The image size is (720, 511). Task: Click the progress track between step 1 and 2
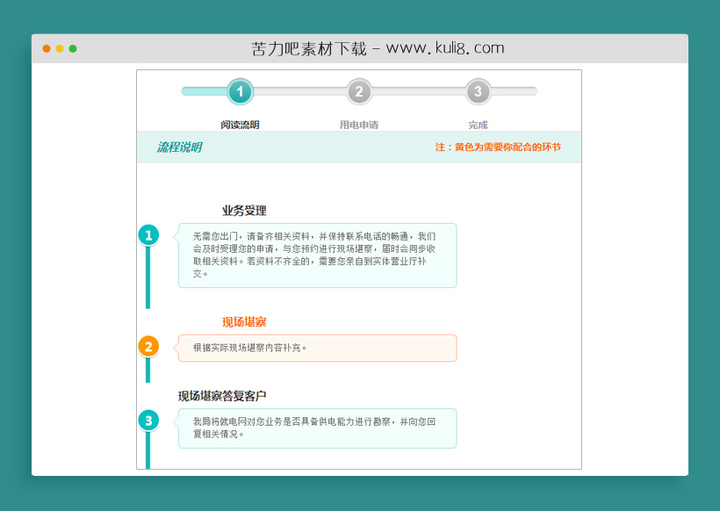(299, 91)
